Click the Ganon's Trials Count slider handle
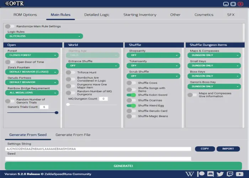 (57, 113)
